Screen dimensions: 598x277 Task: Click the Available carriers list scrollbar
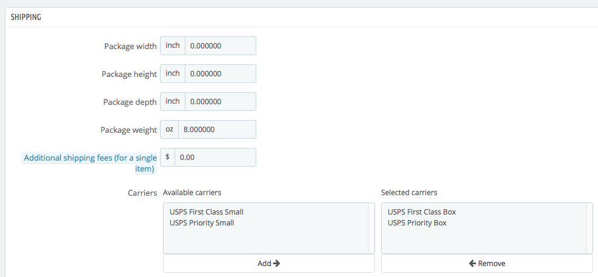371,228
